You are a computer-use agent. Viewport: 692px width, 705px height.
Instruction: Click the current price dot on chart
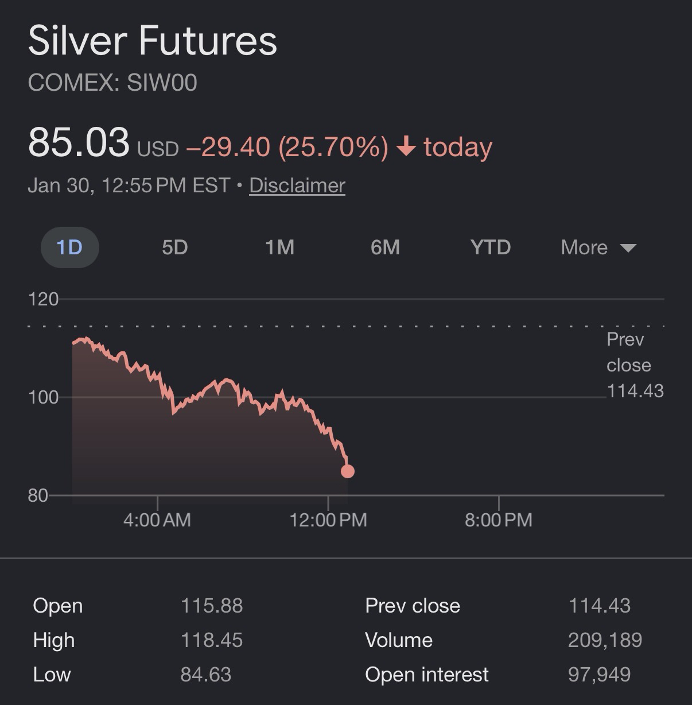[x=348, y=471]
